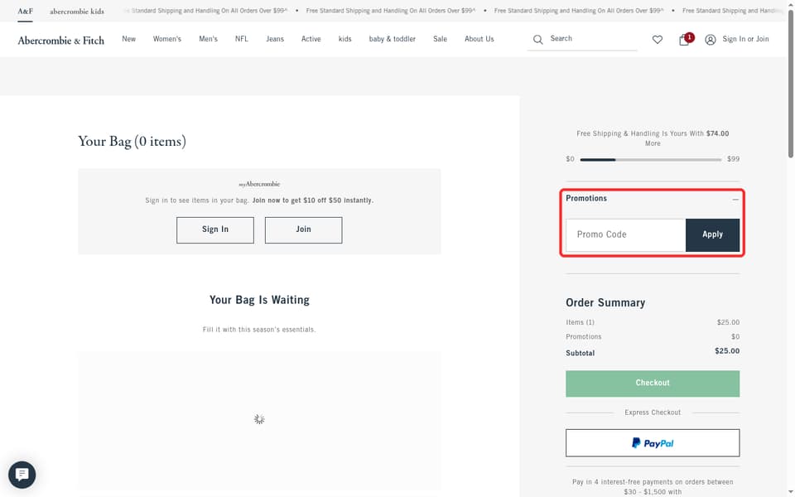The image size is (795, 497).
Task: Go to Abercrombie & Fitch home logo
Action: tap(60, 40)
